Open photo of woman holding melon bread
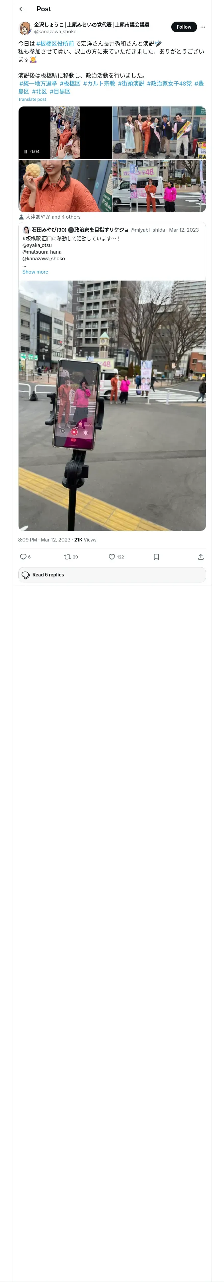 pos(65,186)
